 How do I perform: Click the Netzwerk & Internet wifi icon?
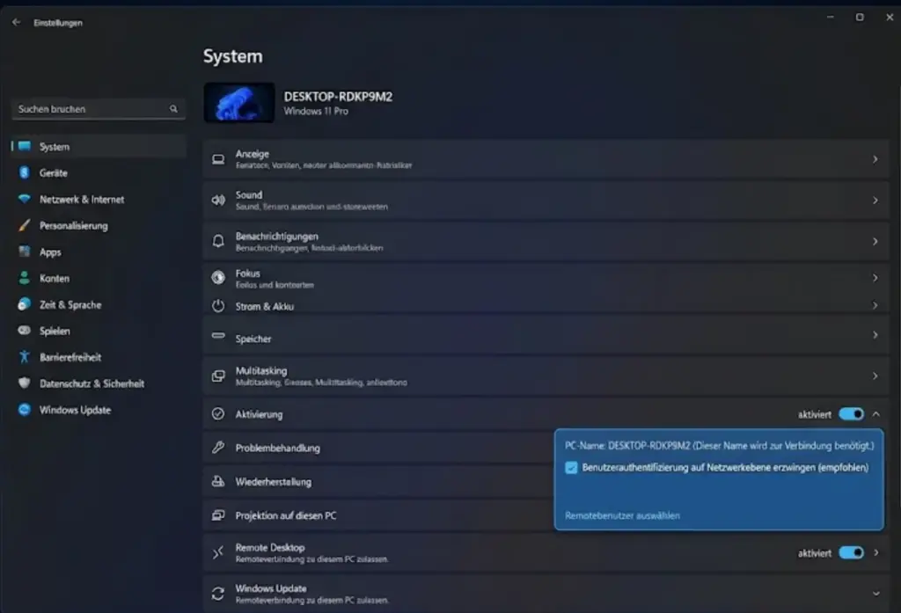tap(24, 199)
